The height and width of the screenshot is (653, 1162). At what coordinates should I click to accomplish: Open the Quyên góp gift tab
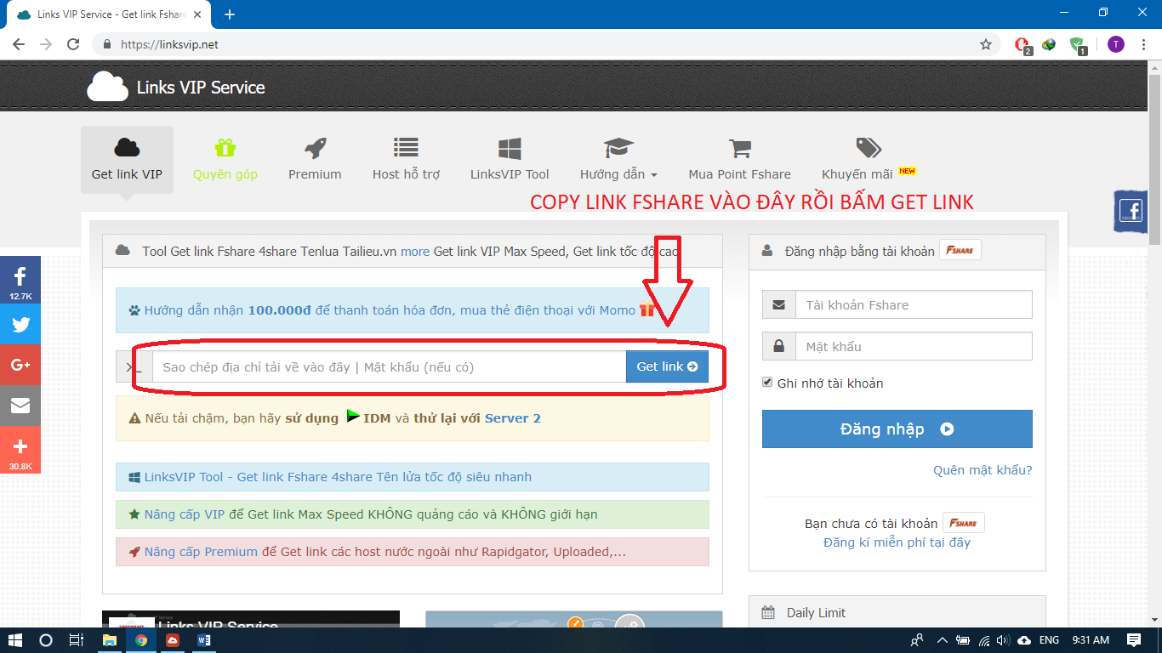[x=225, y=160]
